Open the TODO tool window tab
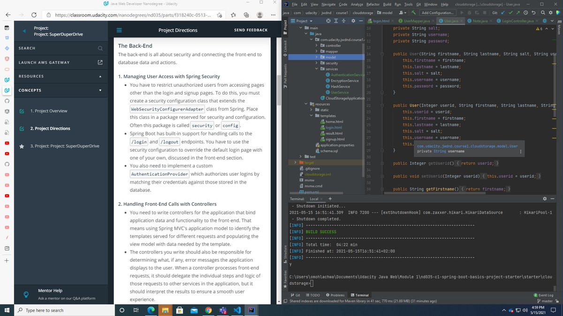Viewport: 563px width, 316px height. point(313,295)
